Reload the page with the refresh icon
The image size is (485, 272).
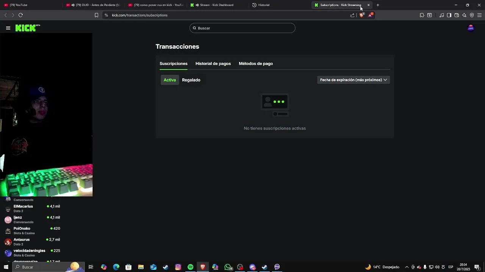pyautogui.click(x=20, y=15)
